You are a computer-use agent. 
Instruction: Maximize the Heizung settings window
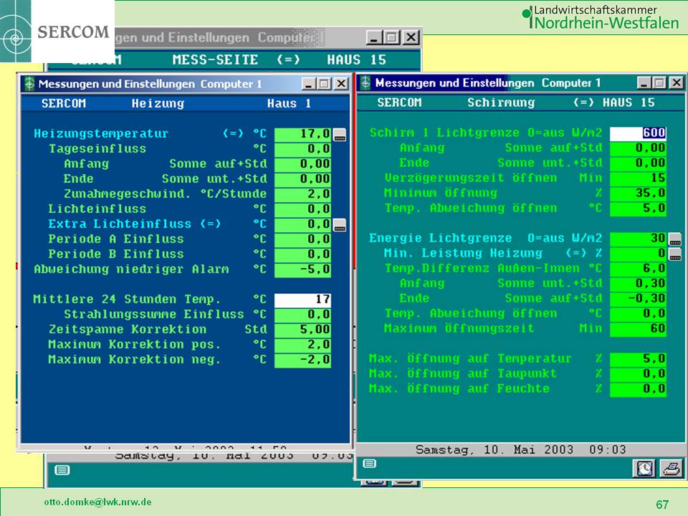(x=325, y=84)
